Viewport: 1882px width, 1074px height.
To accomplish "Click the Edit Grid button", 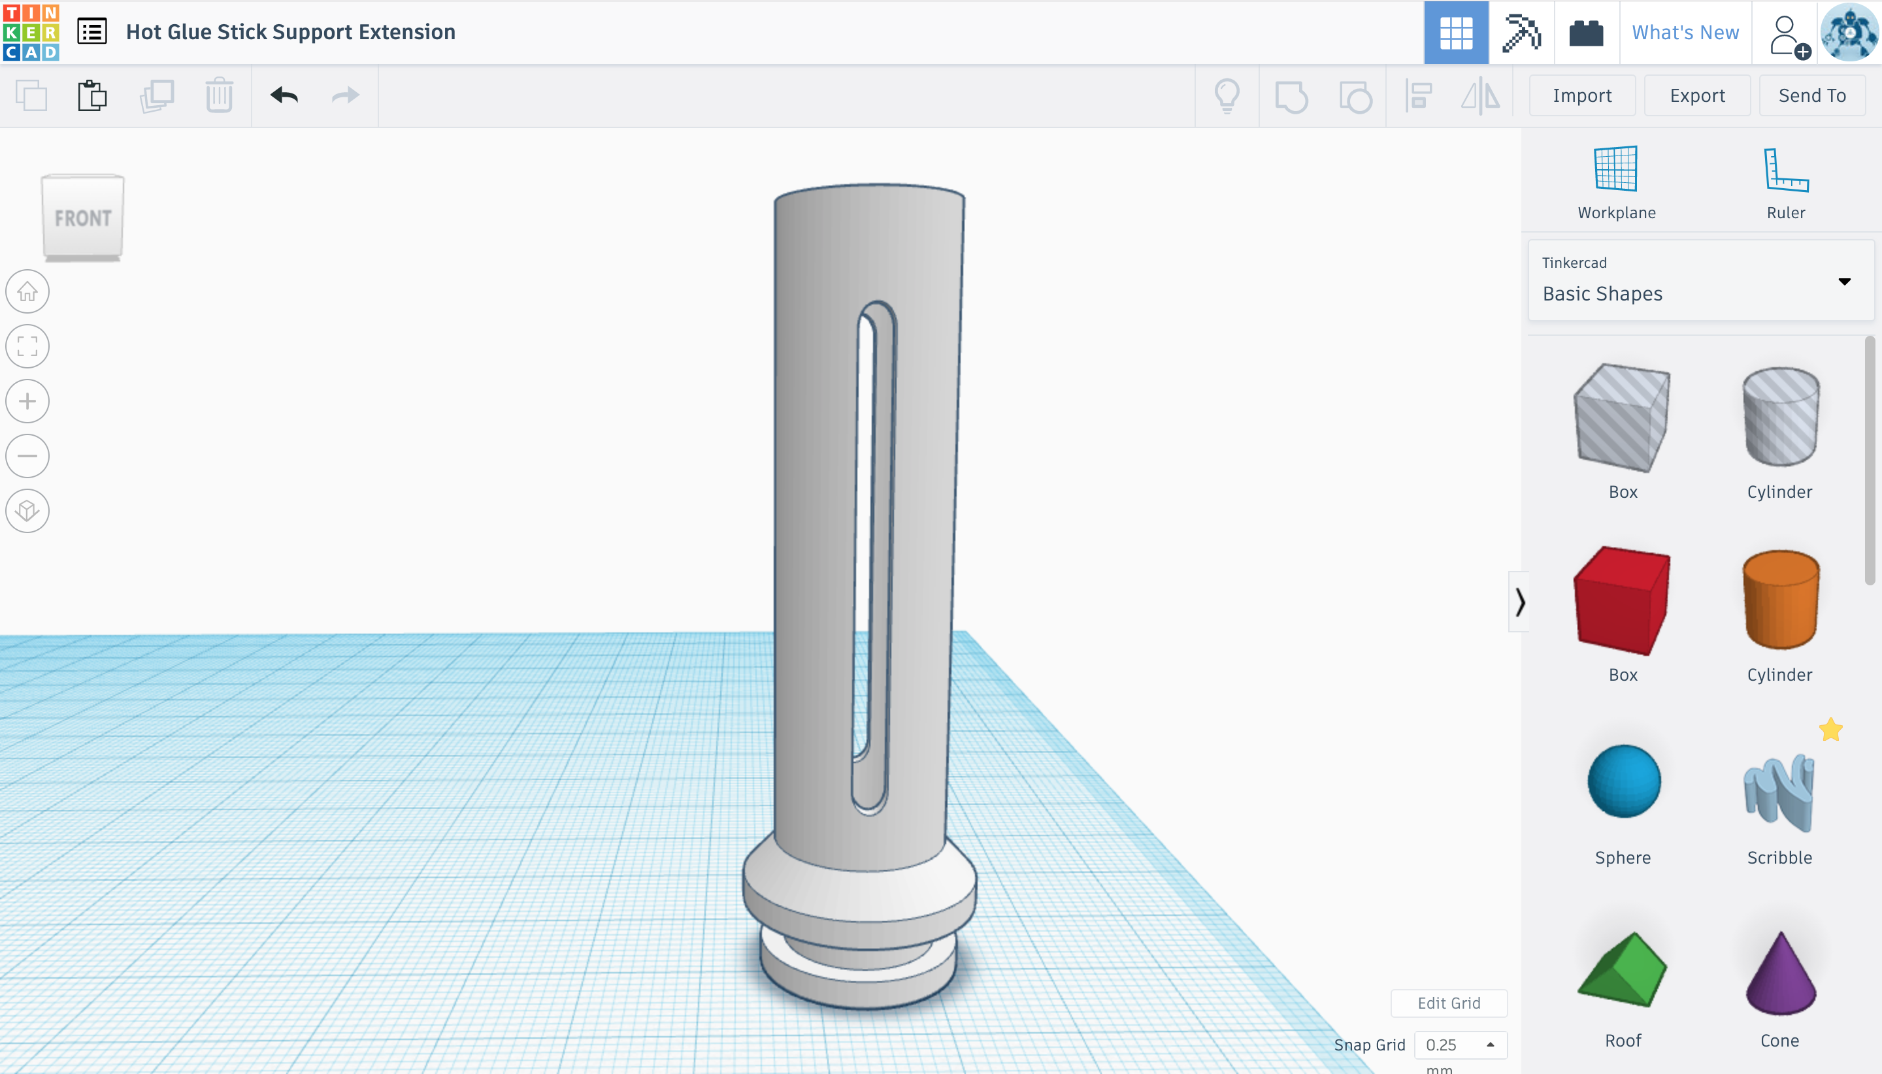I will (1448, 1002).
